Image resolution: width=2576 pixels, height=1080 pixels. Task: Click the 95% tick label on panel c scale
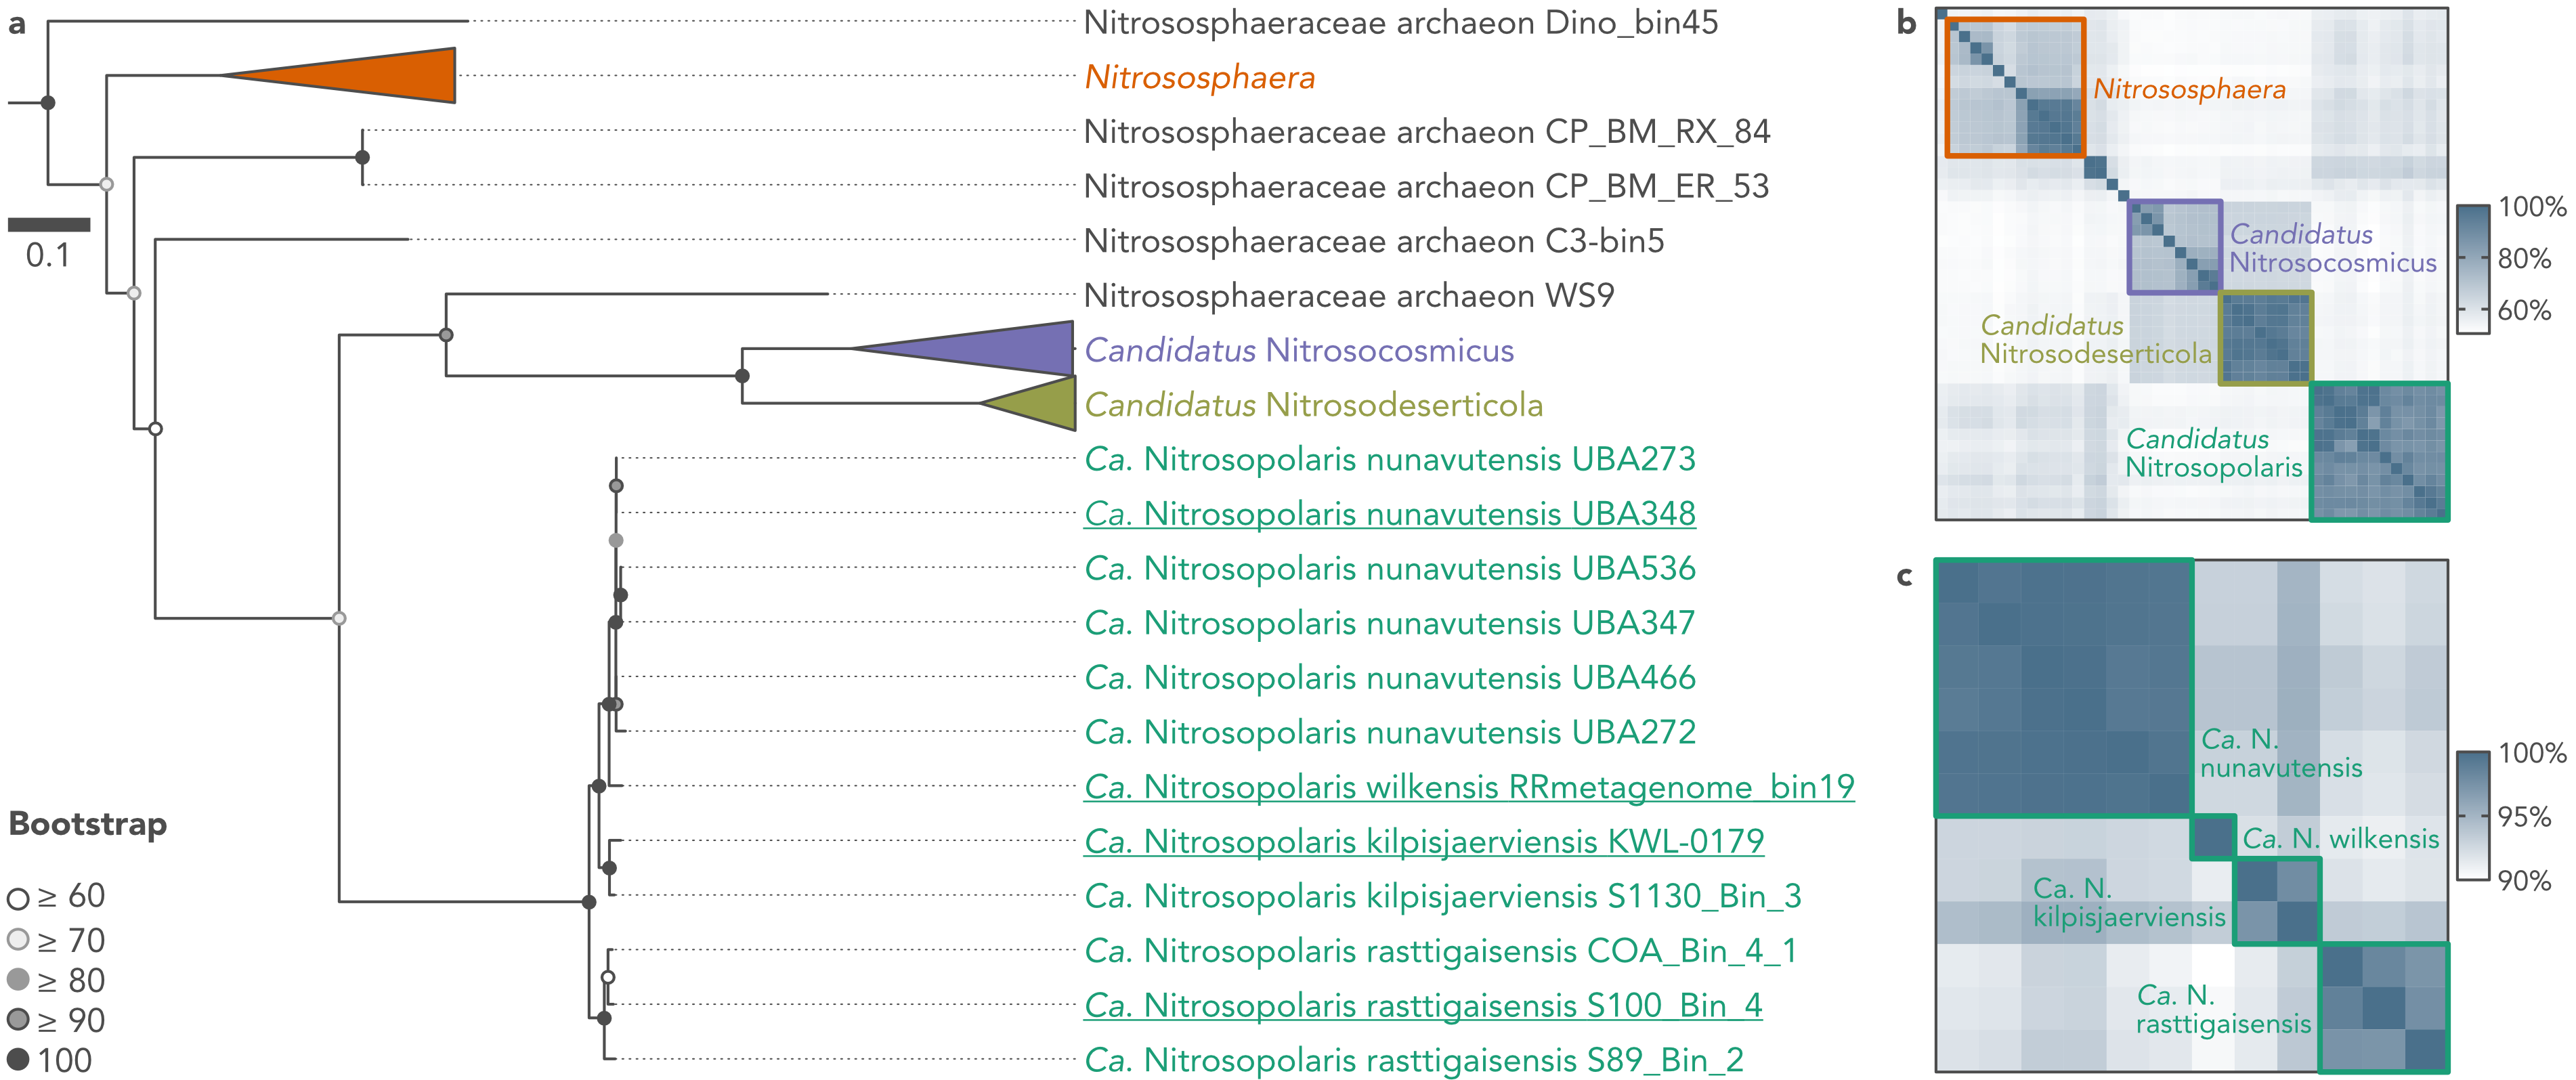pyautogui.click(x=2525, y=817)
